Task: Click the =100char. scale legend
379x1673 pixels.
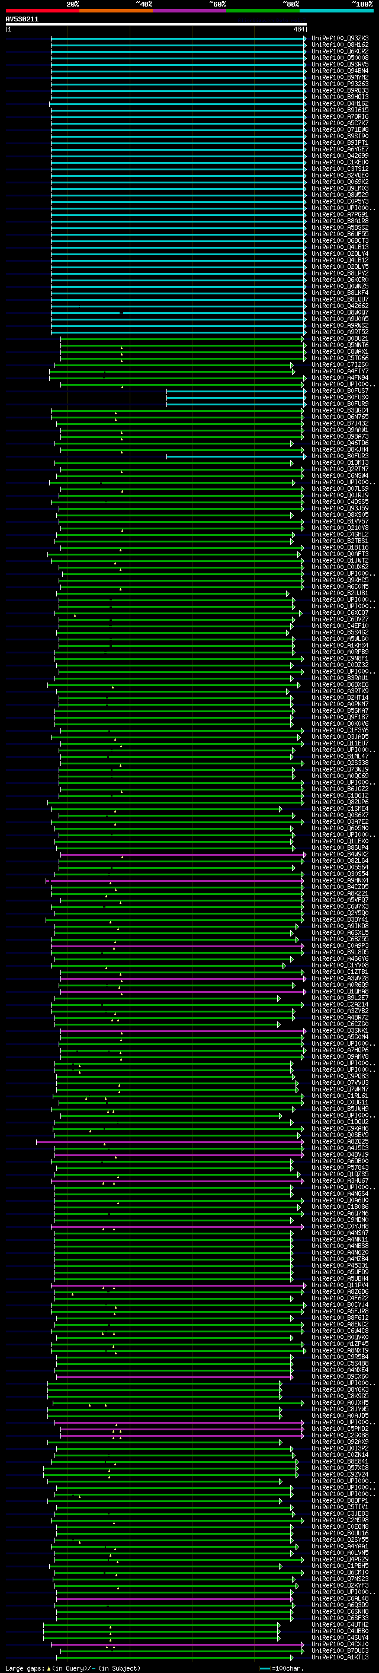Action: point(281,1668)
